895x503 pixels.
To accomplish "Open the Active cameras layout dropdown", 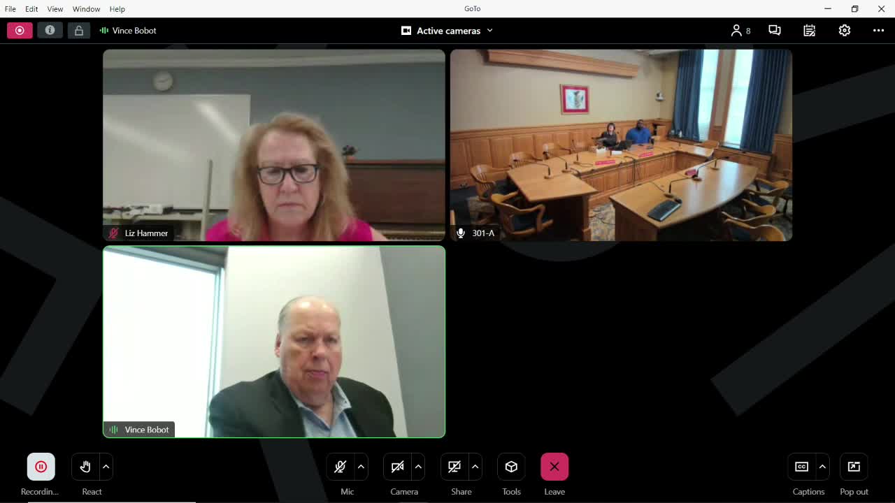I will pyautogui.click(x=447, y=31).
